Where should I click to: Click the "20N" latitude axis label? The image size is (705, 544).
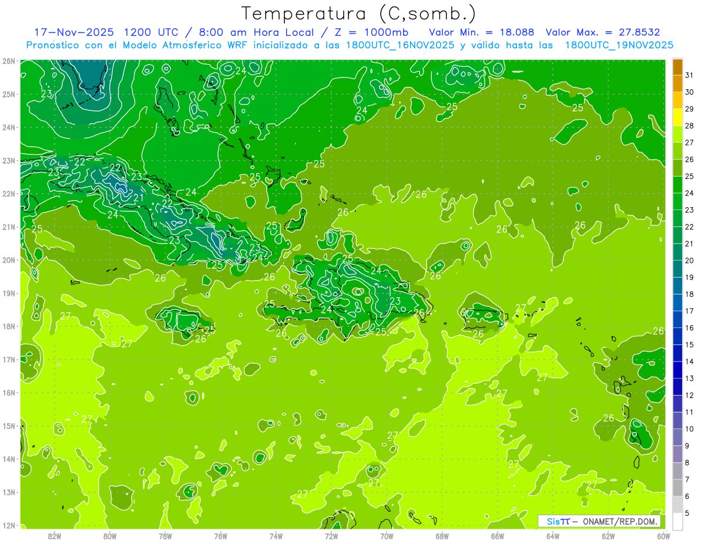coord(8,260)
